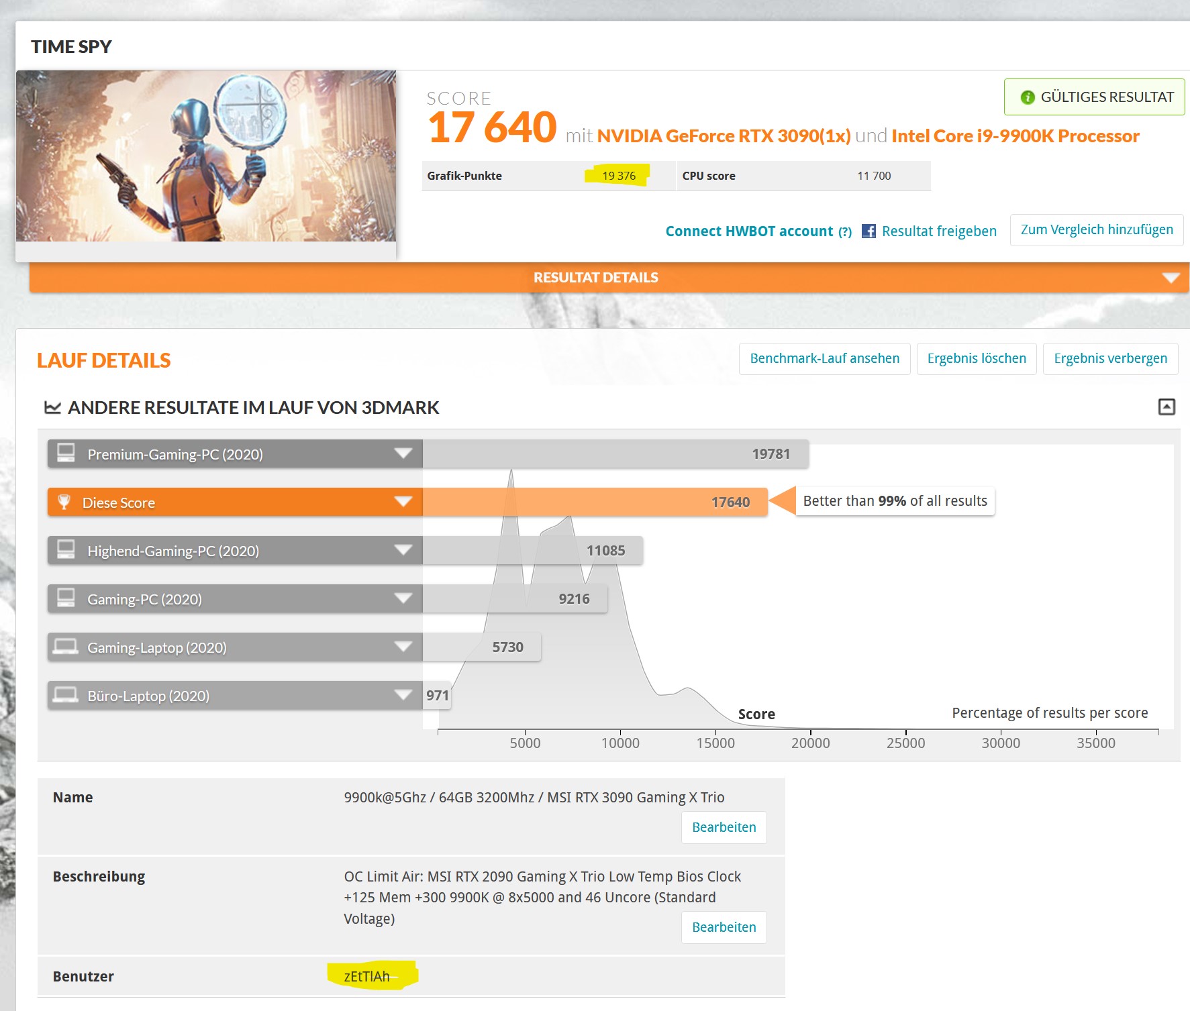
Task: Click the orange score bar showing 17640
Action: point(595,502)
